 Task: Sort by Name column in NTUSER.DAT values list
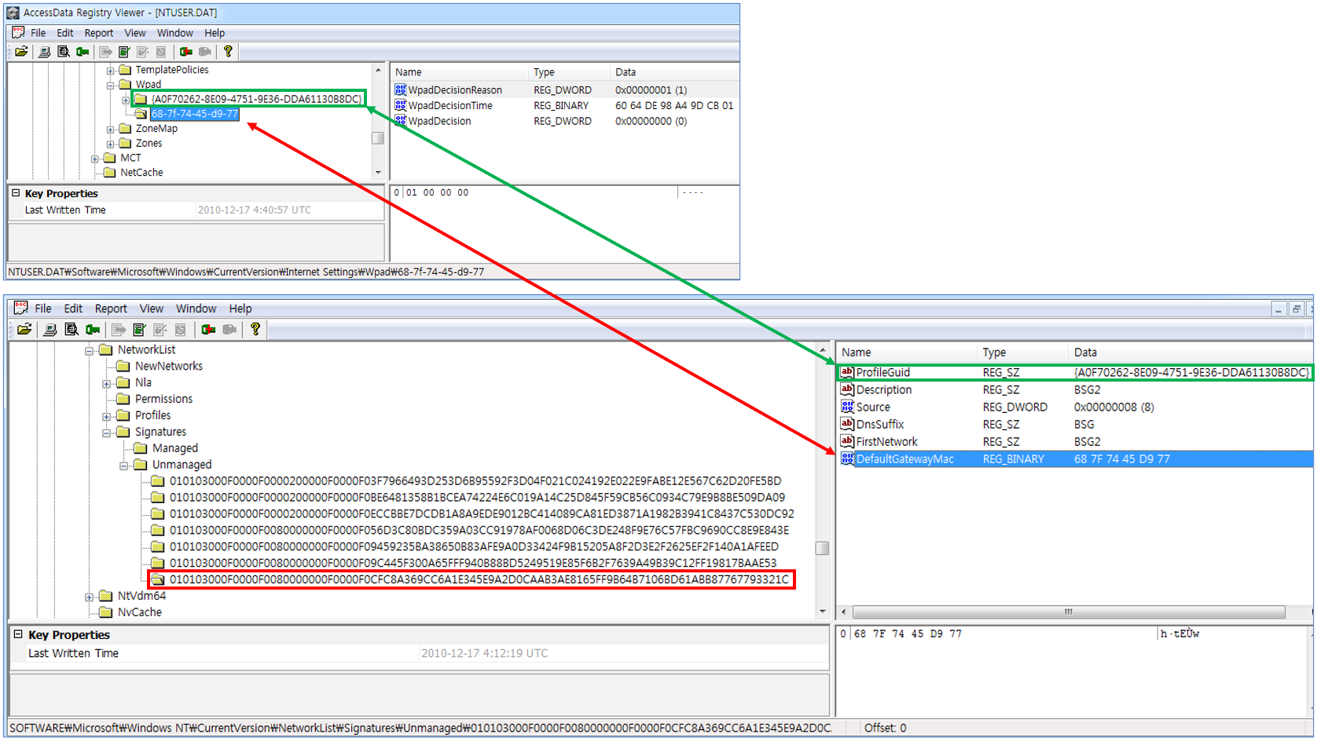460,72
